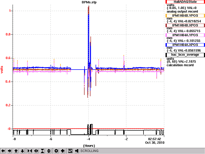The image size is (205, 154).
Task: Click the vertical zoom in hourglass icon
Action: 43,151
